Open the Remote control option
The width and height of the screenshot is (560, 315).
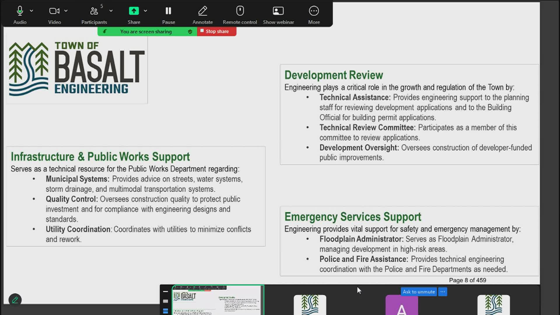(x=240, y=11)
